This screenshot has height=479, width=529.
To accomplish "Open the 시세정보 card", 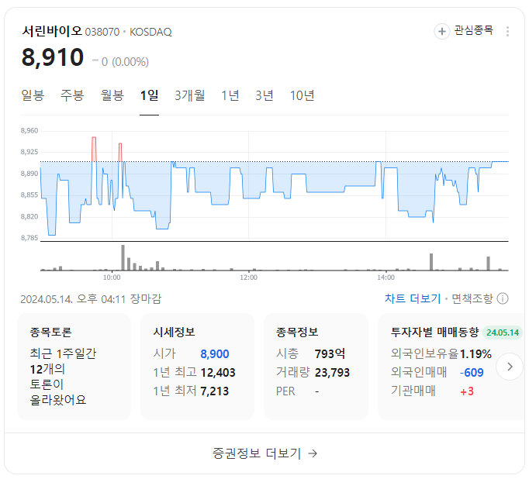I will click(197, 367).
